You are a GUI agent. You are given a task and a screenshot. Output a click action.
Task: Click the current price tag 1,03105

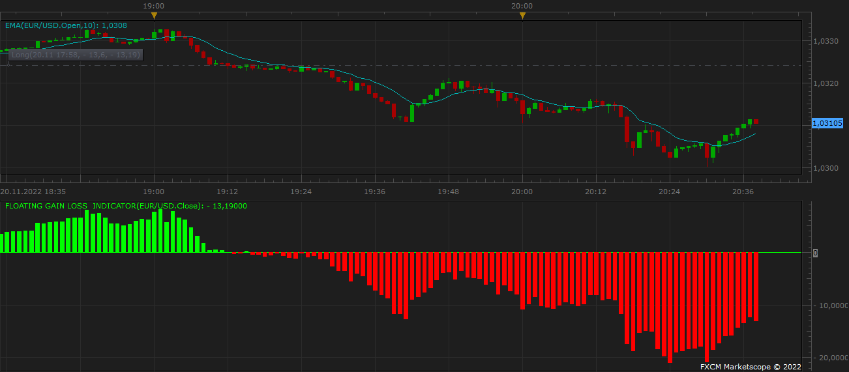827,123
